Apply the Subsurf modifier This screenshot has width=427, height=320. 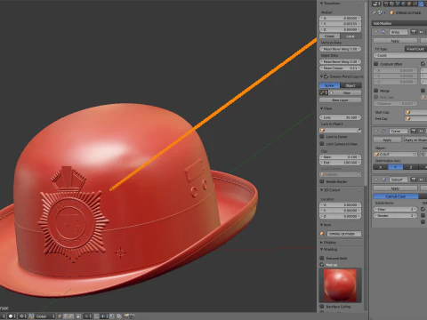[395, 188]
